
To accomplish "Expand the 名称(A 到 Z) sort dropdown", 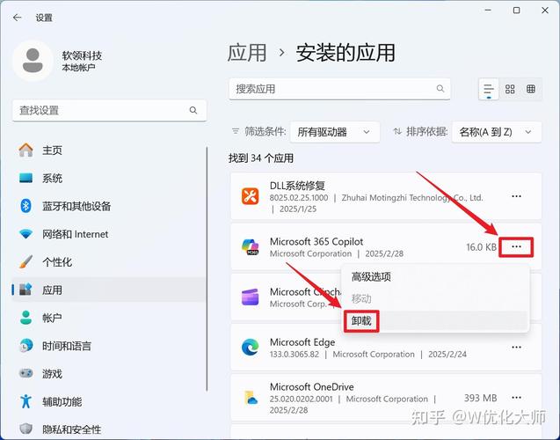I will 497,132.
